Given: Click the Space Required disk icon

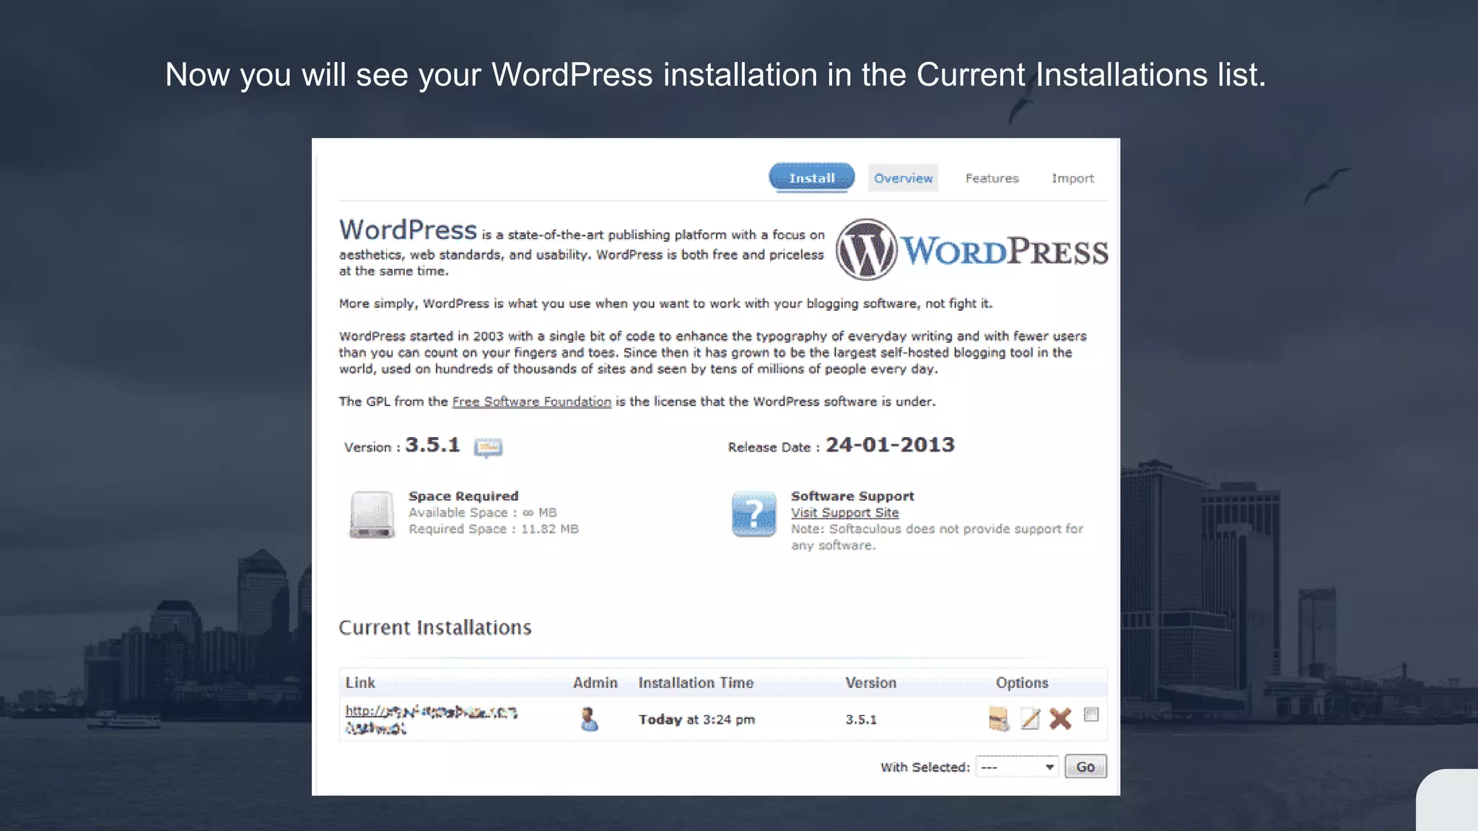Looking at the screenshot, I should click(x=372, y=514).
